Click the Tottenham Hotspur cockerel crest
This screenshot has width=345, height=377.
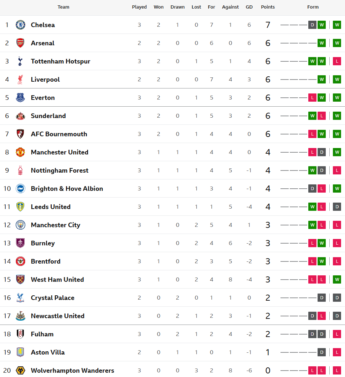click(x=20, y=61)
